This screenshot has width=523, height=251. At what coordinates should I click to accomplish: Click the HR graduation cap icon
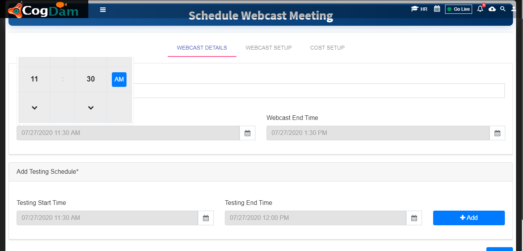click(415, 9)
